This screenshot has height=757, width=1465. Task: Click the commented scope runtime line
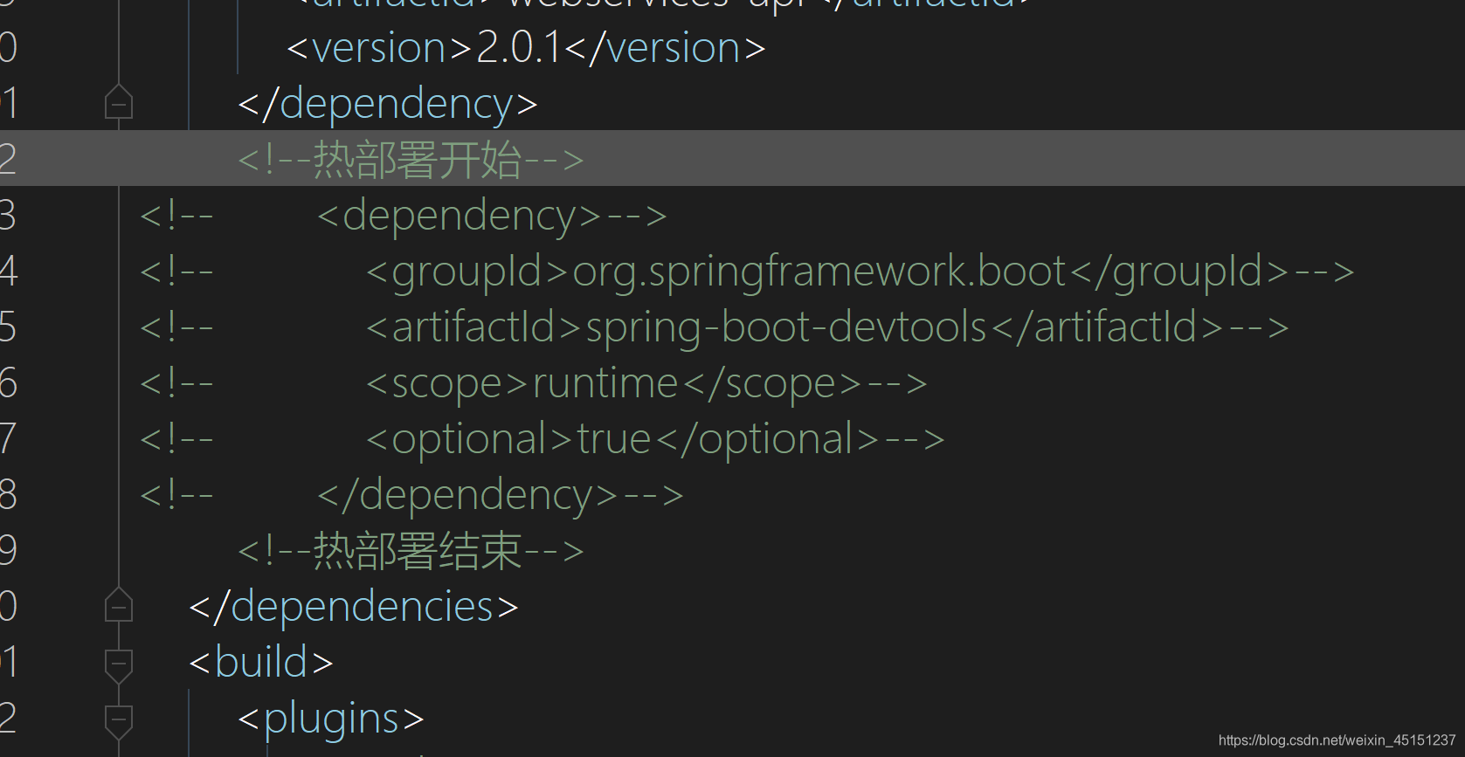tap(534, 383)
